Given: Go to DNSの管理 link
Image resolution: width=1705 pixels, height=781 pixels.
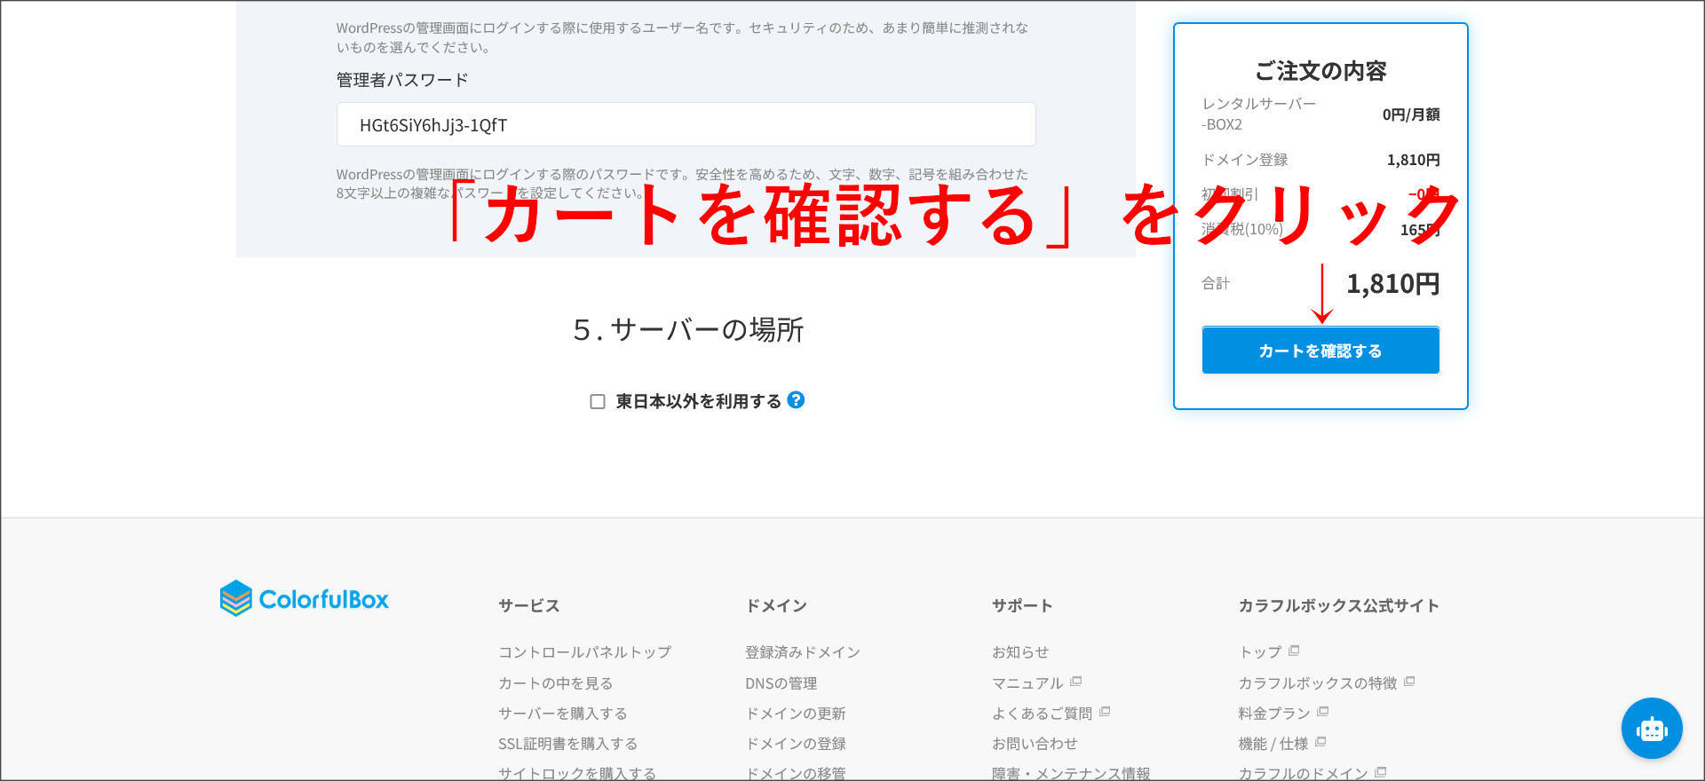Looking at the screenshot, I should click(781, 683).
